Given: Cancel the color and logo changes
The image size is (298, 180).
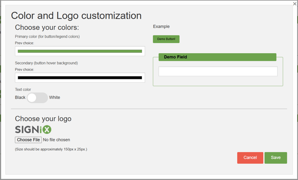Looking at the screenshot, I should point(250,158).
